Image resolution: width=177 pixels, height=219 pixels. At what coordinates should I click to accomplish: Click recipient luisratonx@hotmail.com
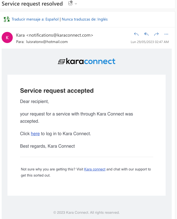[x=47, y=42]
